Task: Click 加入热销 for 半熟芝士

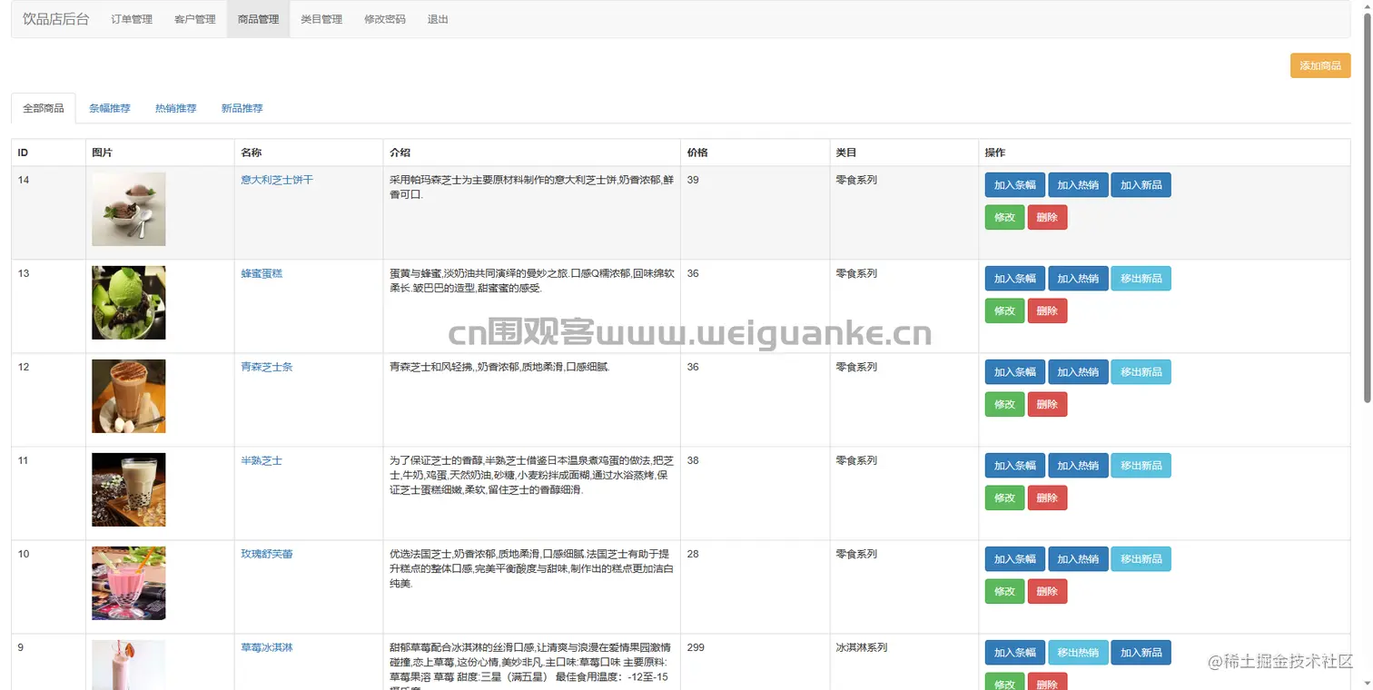Action: 1078,466
